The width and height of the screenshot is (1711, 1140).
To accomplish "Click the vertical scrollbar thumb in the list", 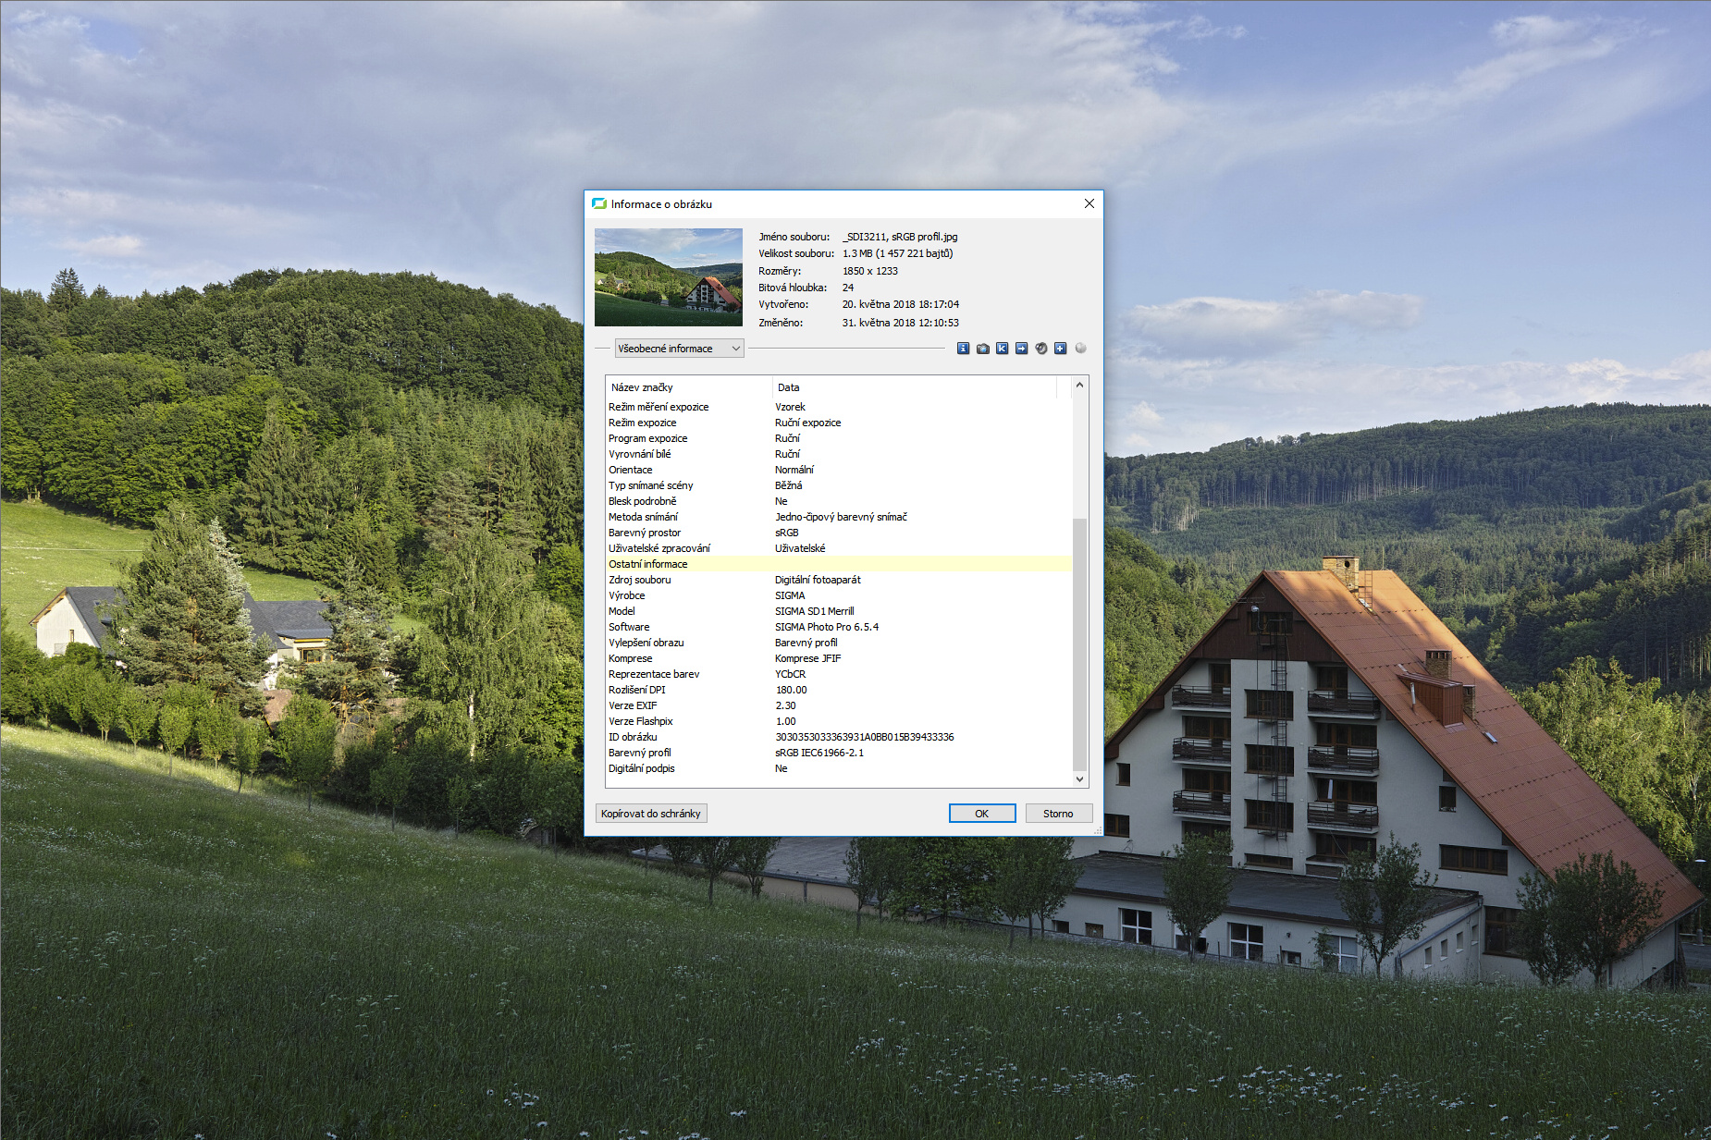I will (x=1079, y=643).
